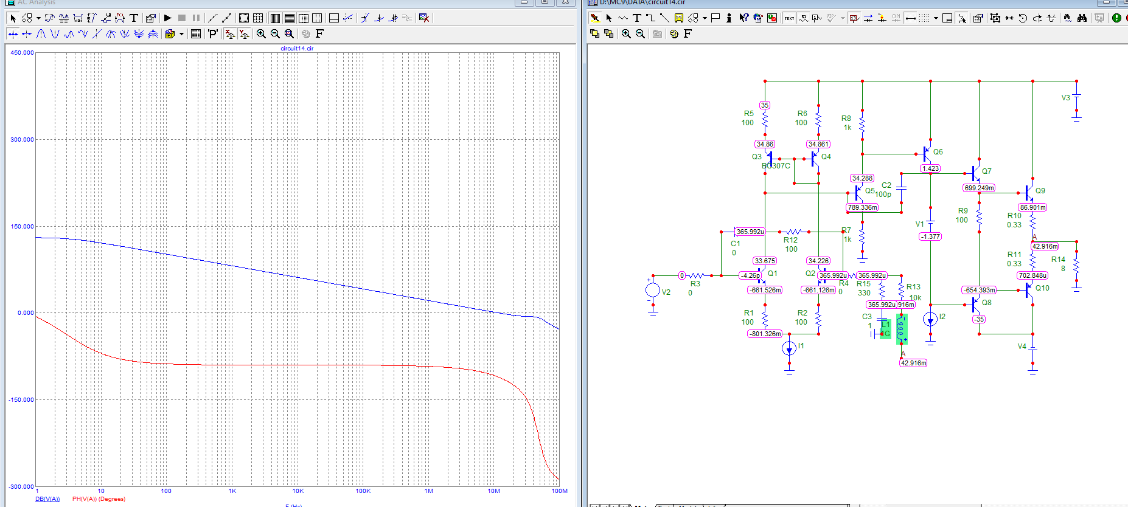Click the Run analysis play button

[167, 18]
